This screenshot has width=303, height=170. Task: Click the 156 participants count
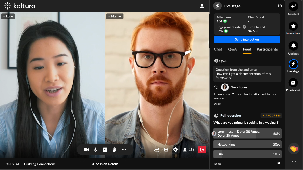189,150
